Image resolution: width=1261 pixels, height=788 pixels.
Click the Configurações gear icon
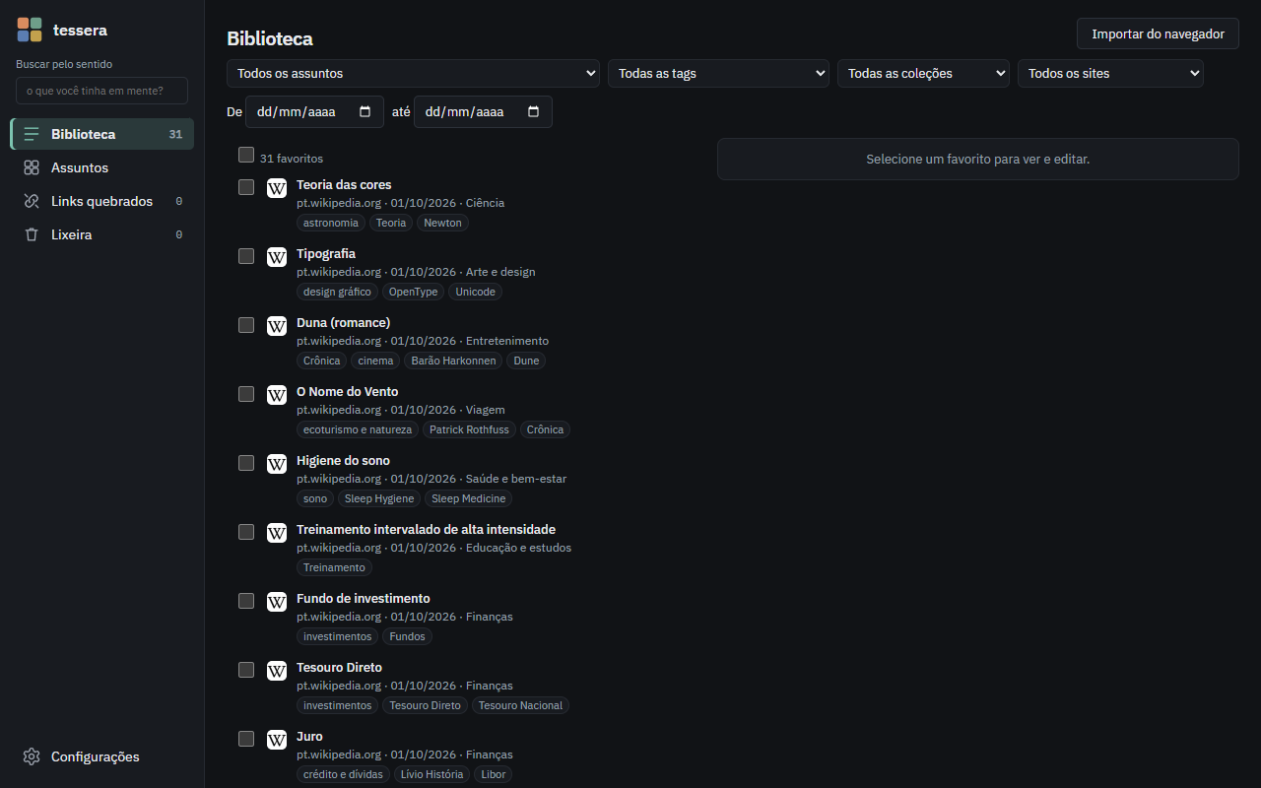click(x=32, y=756)
